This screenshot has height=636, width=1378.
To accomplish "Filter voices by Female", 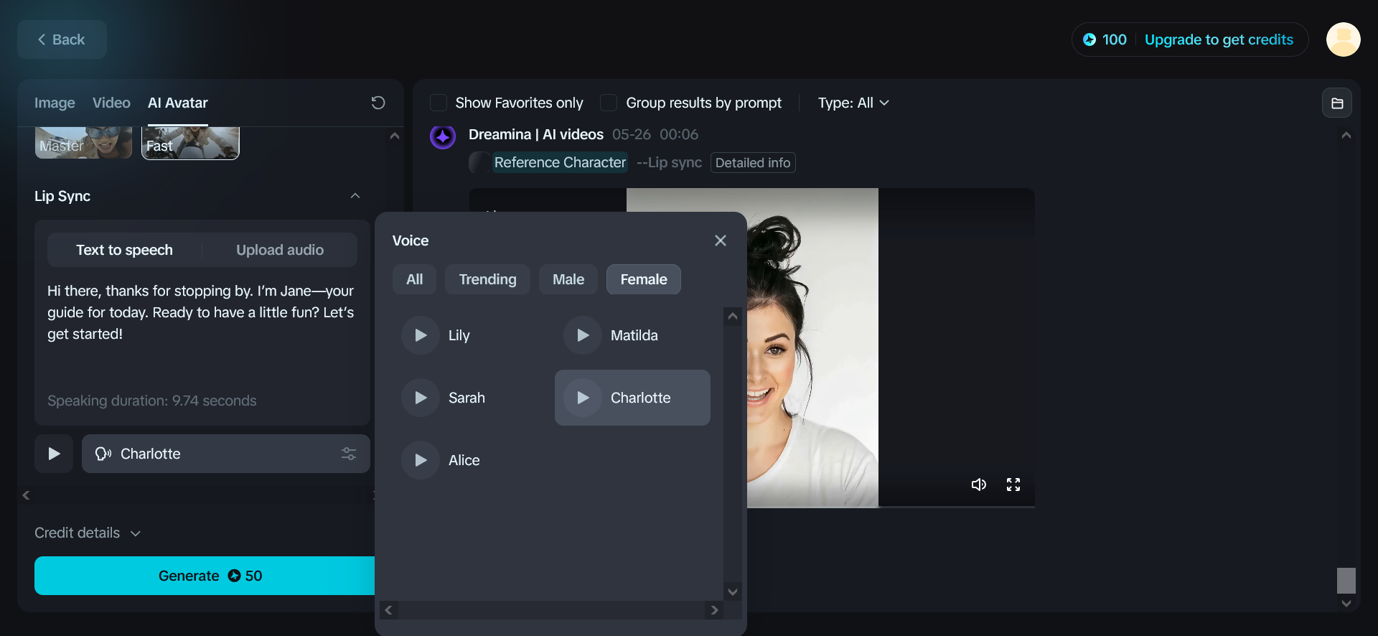I will coord(644,279).
